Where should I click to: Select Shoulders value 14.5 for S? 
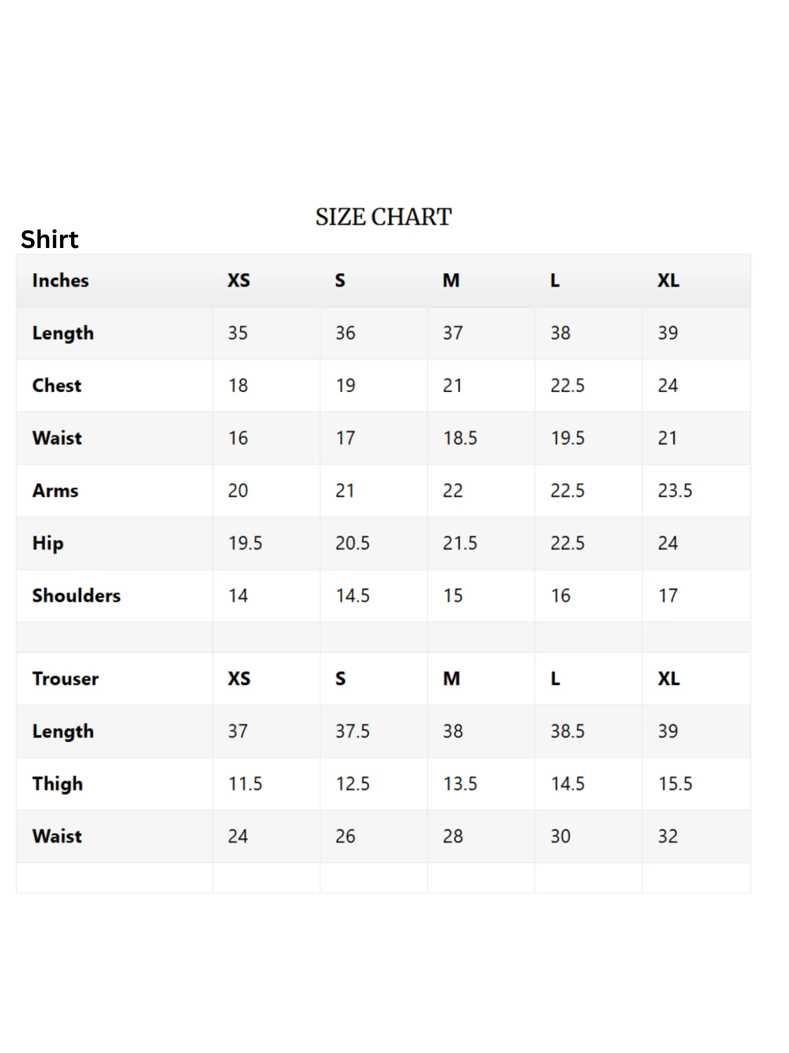[353, 595]
